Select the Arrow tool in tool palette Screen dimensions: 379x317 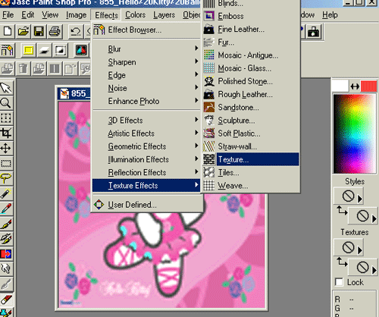coord(6,88)
